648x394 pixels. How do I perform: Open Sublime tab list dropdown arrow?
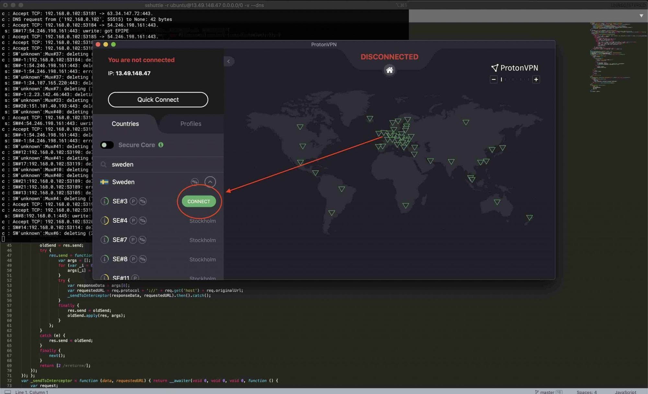pos(641,16)
